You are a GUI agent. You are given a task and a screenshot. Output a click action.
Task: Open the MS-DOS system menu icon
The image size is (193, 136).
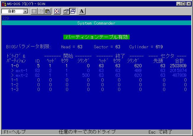pos(4,4)
